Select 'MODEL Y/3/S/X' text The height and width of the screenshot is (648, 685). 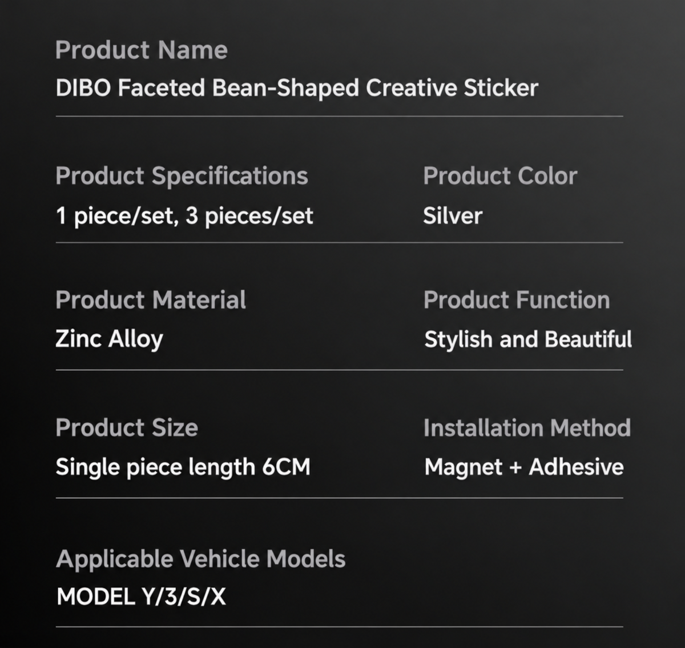coord(141,597)
